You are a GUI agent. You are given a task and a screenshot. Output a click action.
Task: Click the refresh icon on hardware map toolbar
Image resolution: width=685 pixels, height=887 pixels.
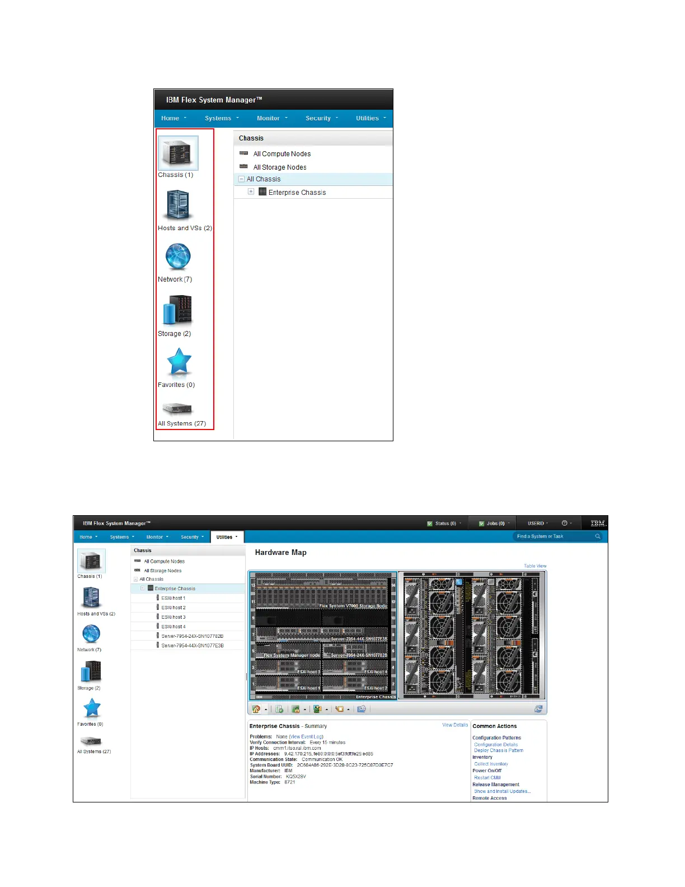pyautogui.click(x=538, y=709)
